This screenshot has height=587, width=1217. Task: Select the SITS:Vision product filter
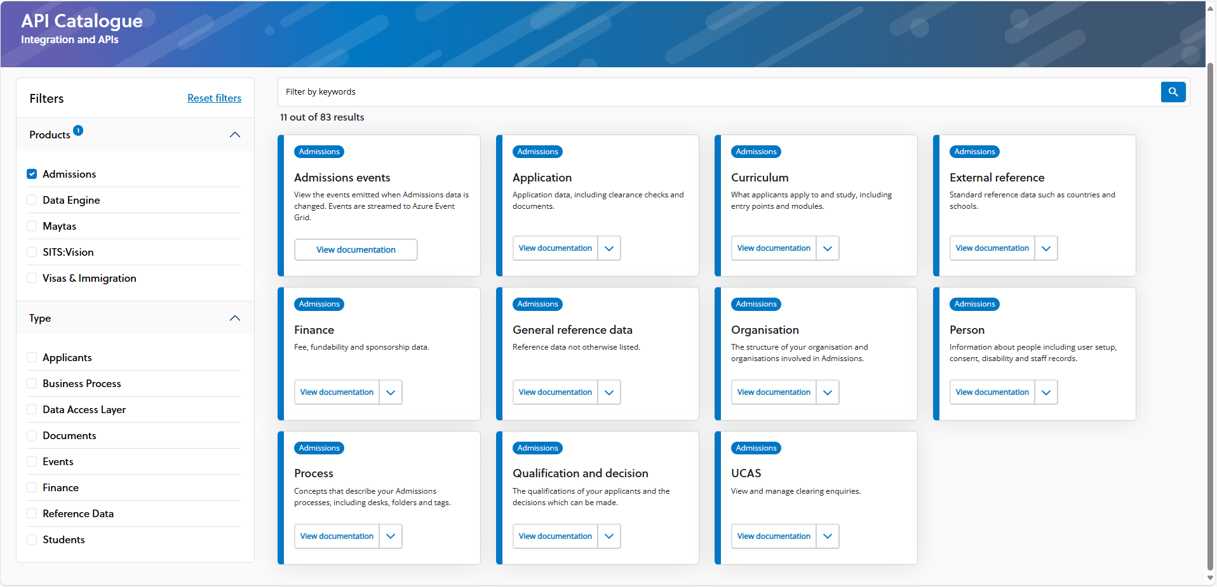point(32,252)
